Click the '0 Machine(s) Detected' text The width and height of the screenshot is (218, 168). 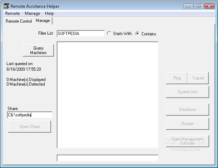pos(26,84)
